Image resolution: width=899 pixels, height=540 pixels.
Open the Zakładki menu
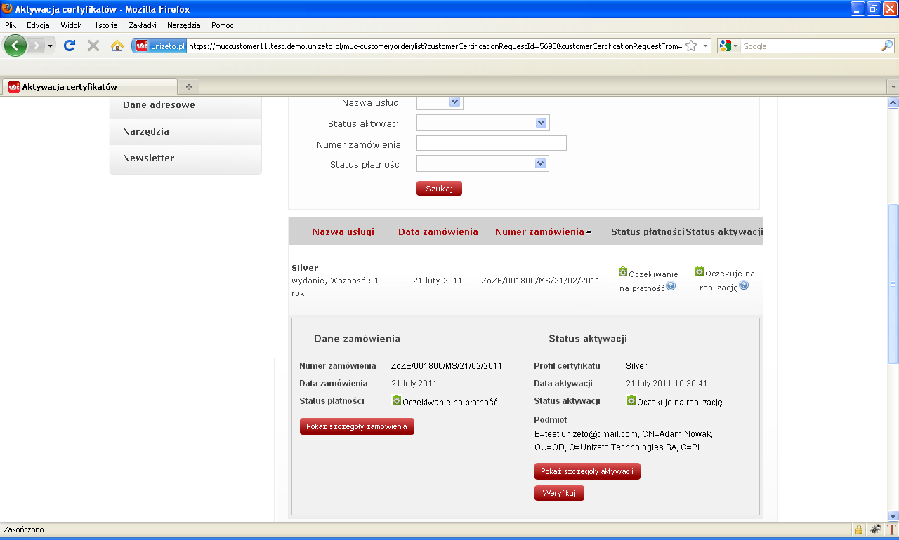coord(143,25)
